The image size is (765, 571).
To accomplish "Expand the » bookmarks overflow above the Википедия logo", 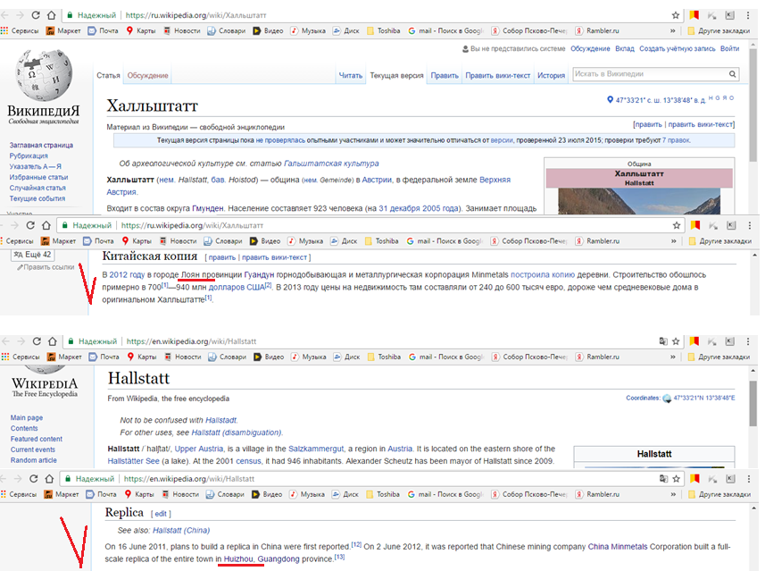I will [x=673, y=30].
